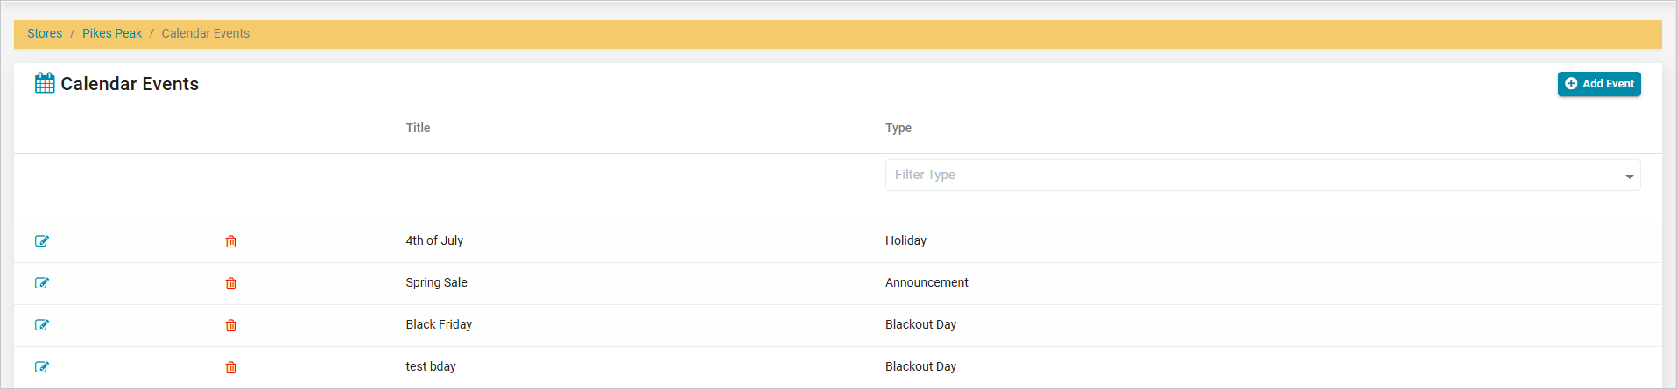
Task: Edit the Spring Sale event
Action: (42, 283)
